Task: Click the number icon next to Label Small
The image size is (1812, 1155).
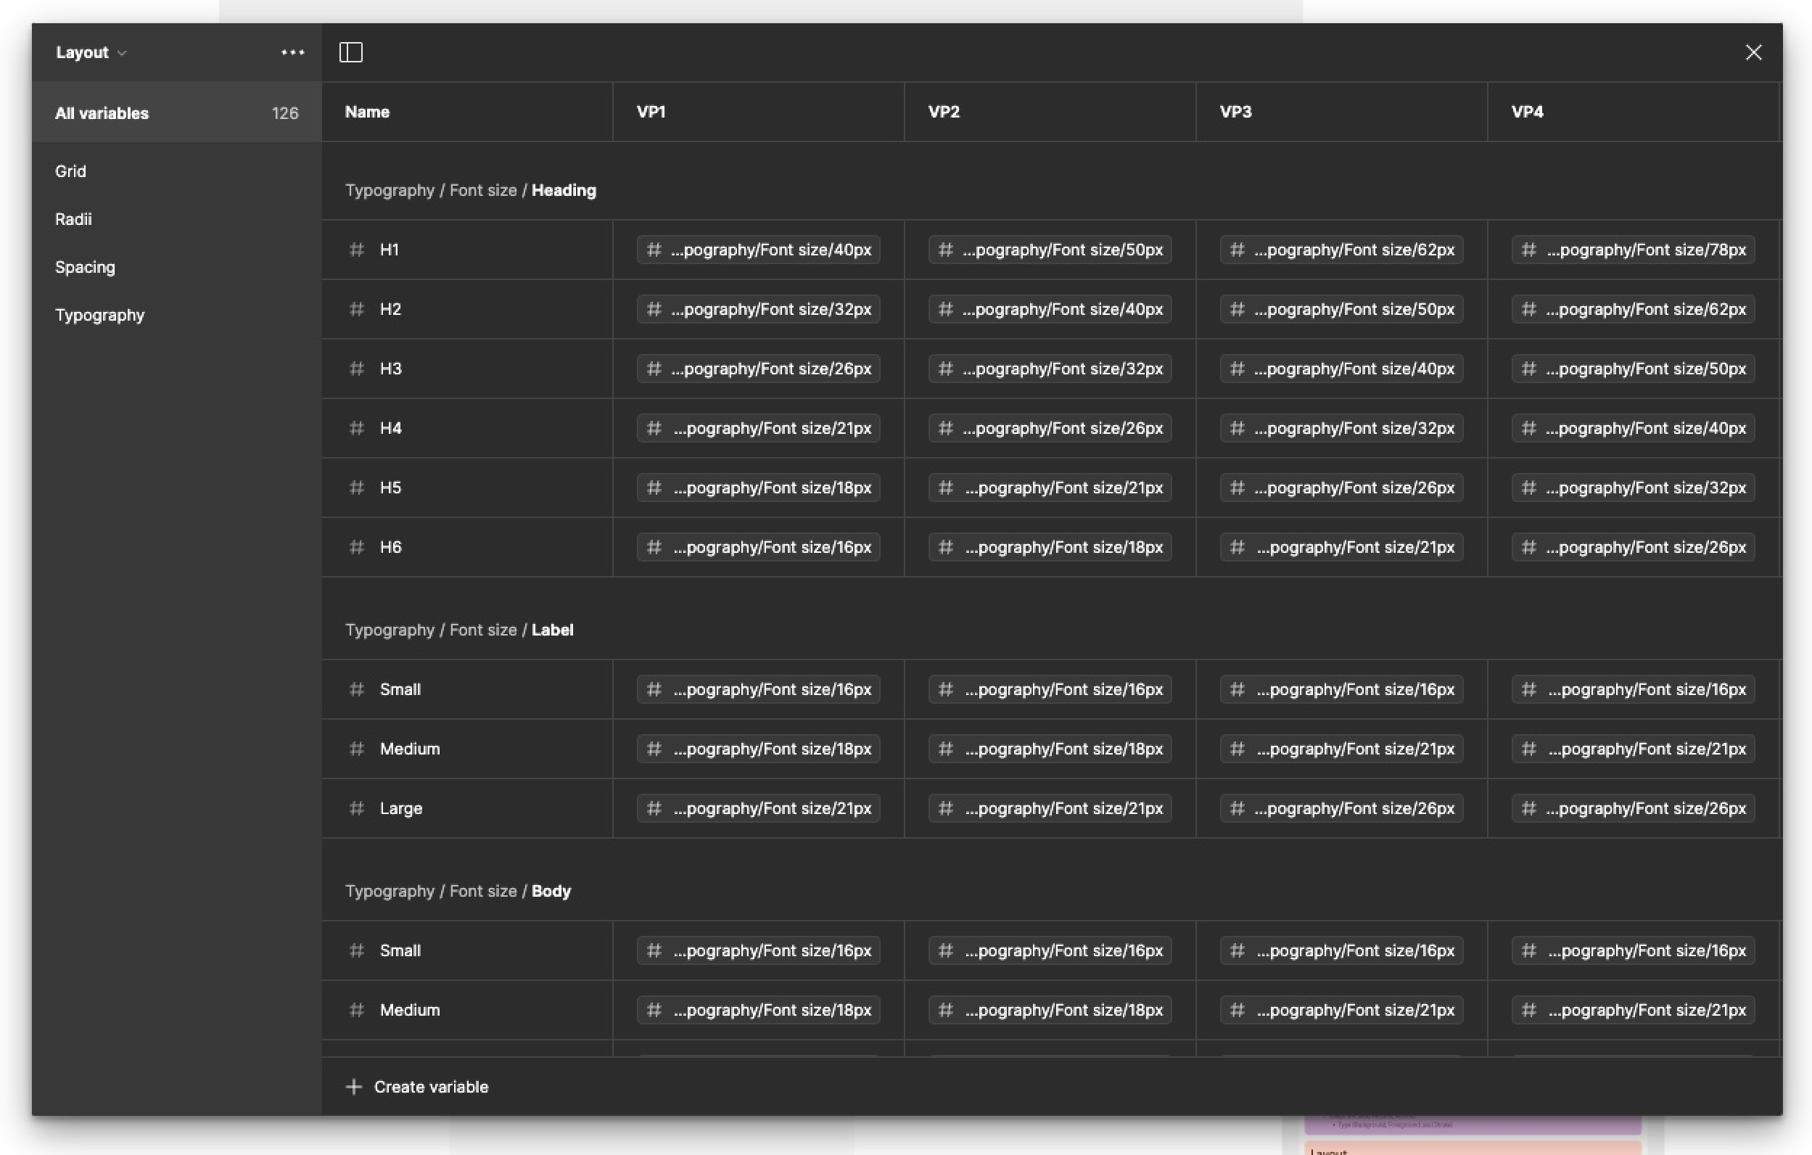Action: point(357,689)
